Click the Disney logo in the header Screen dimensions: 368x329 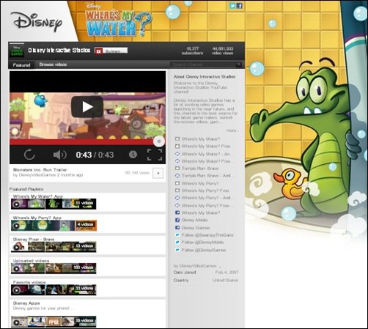click(37, 22)
